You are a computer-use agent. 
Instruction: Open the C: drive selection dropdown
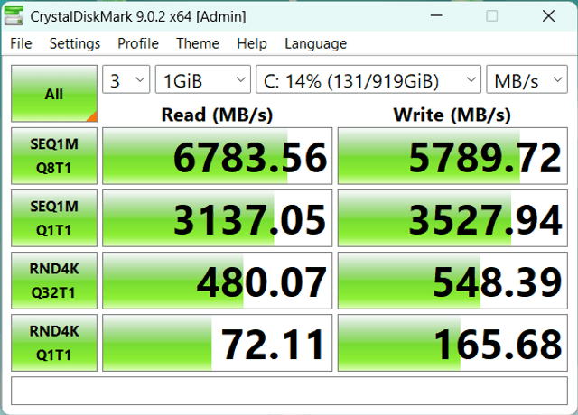(x=368, y=79)
